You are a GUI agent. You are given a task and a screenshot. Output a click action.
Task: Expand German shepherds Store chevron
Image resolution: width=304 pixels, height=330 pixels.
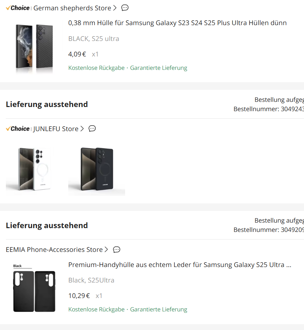click(x=115, y=8)
